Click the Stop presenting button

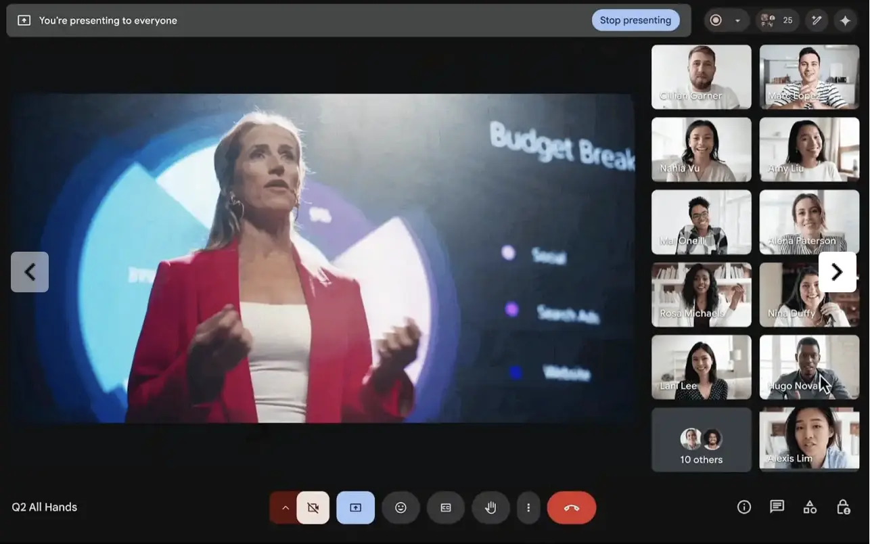click(635, 20)
